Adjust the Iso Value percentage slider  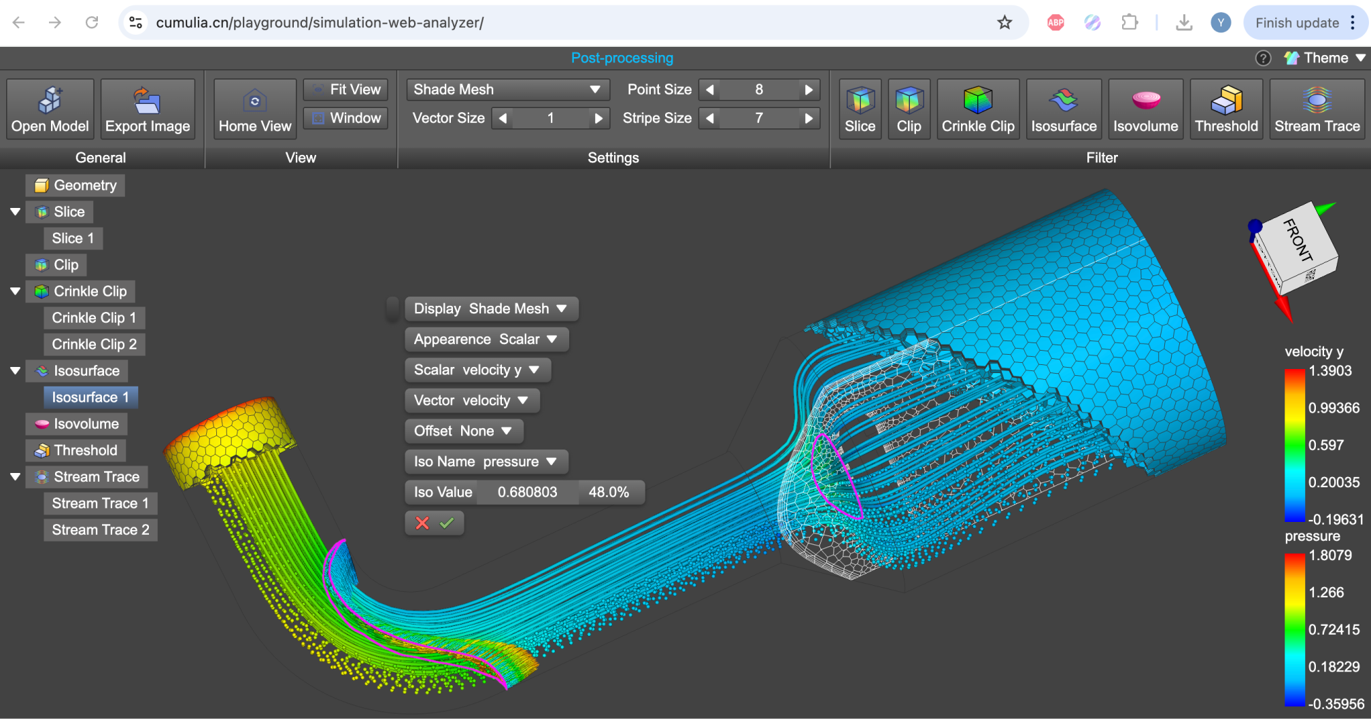(609, 492)
